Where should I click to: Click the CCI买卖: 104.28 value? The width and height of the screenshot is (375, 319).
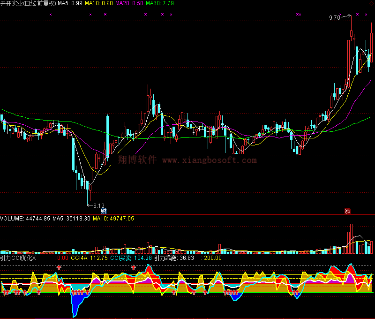pyautogui.click(x=131, y=258)
